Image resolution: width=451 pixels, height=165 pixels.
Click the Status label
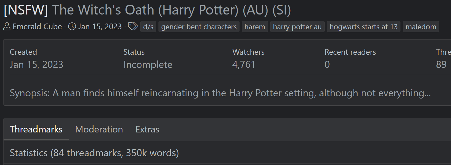pos(134,52)
